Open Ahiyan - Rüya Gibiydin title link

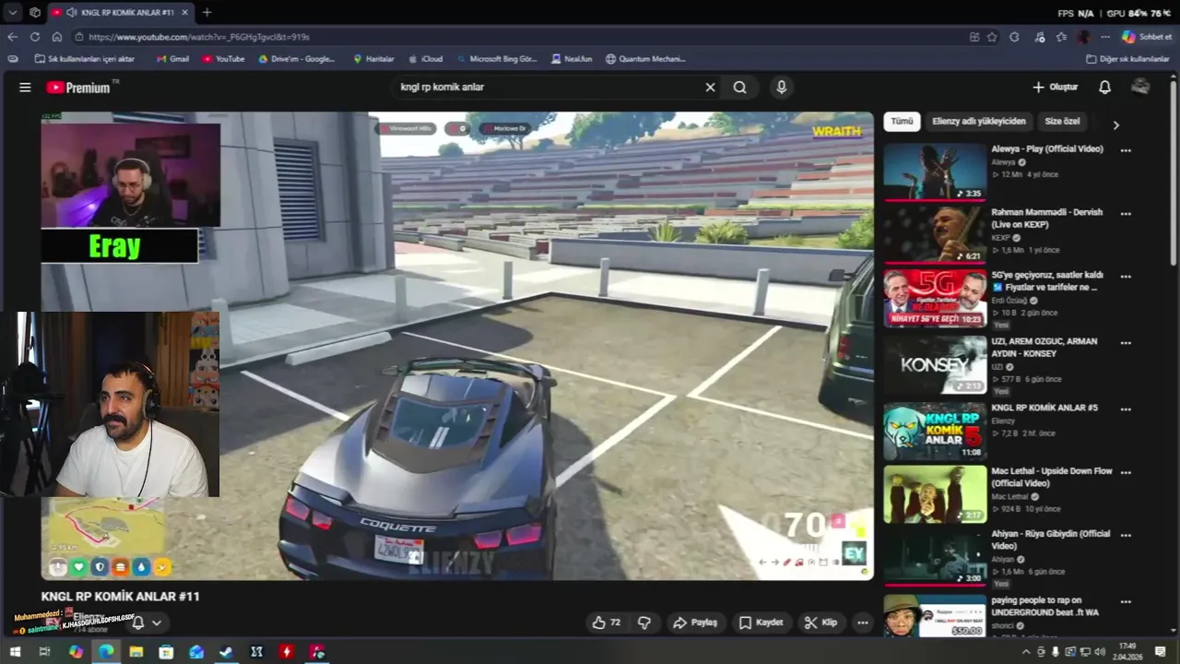pos(1051,539)
